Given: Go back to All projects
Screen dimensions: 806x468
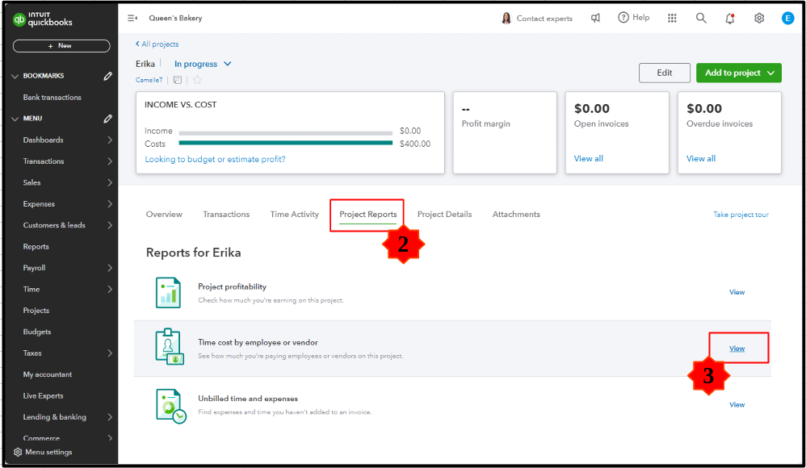Looking at the screenshot, I should (157, 44).
